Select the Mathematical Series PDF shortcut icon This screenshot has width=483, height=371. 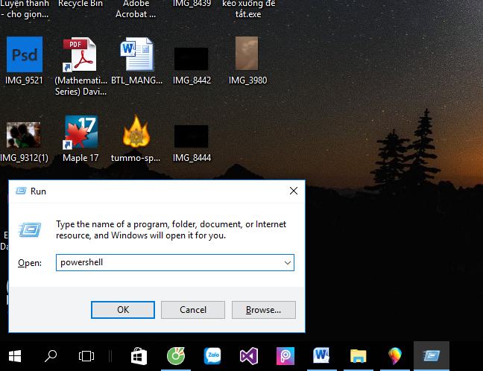point(80,54)
